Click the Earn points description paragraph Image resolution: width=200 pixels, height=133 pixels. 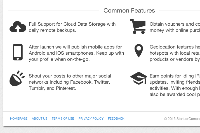tap(175, 85)
